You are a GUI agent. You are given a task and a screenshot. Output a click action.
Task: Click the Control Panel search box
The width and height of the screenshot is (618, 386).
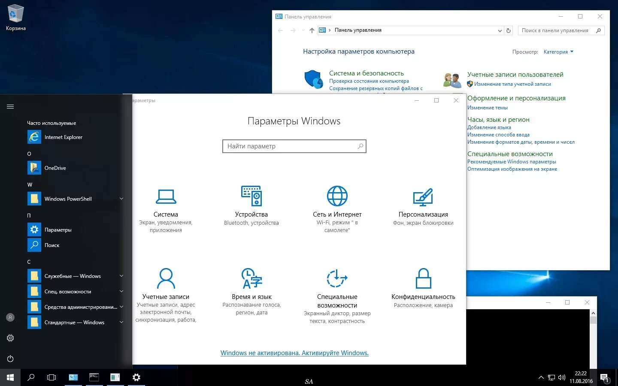tap(561, 30)
